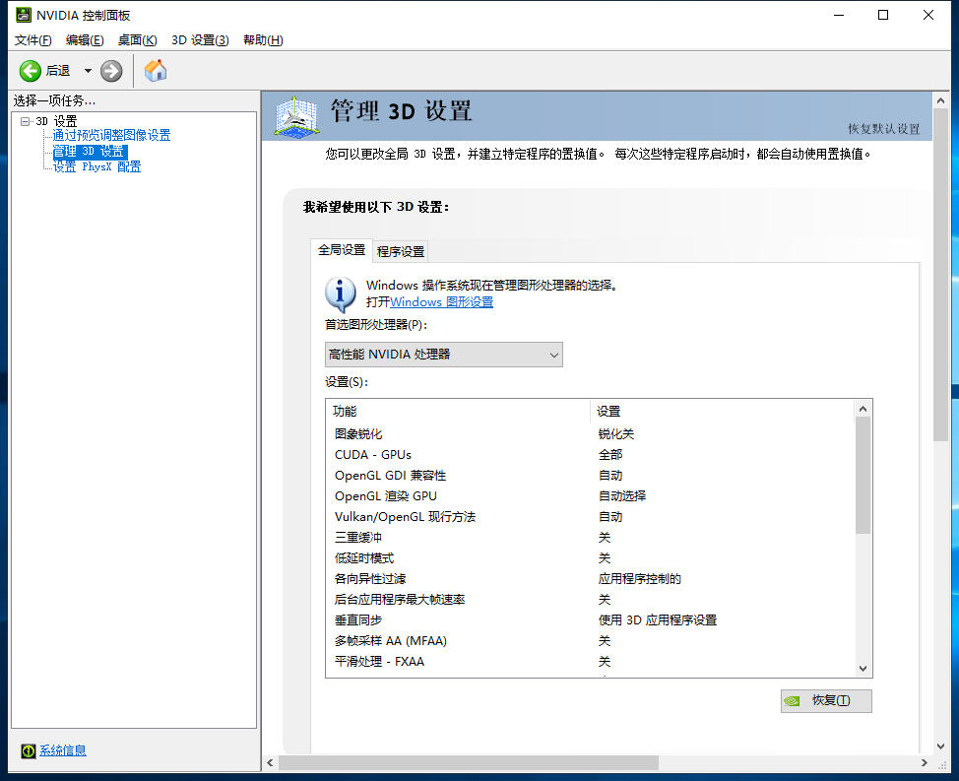The image size is (959, 781).
Task: Select the 平滑处理 - FXAA row
Action: (x=590, y=661)
